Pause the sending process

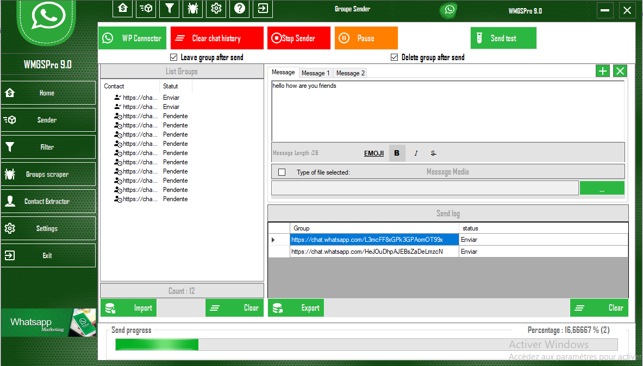(x=366, y=38)
